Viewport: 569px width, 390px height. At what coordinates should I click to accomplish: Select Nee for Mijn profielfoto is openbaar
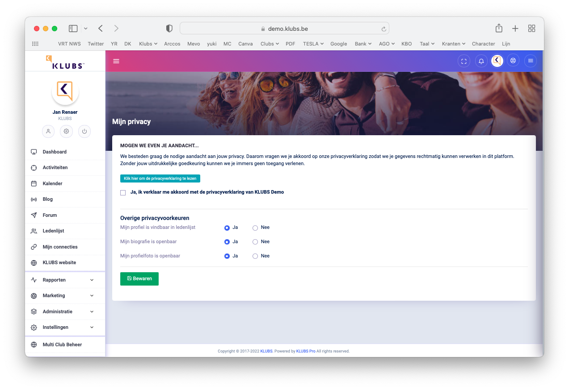255,257
